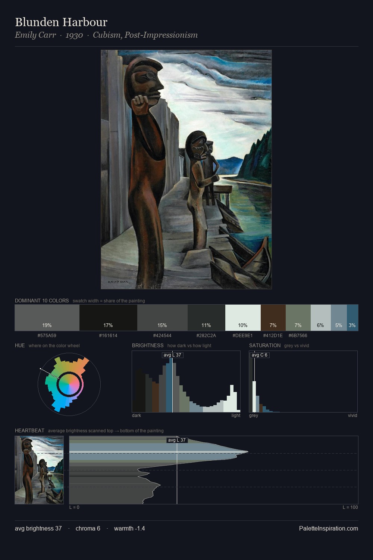373x560 pixels.
Task: Click 'how dark vs how light' caption
Action: click(189, 346)
